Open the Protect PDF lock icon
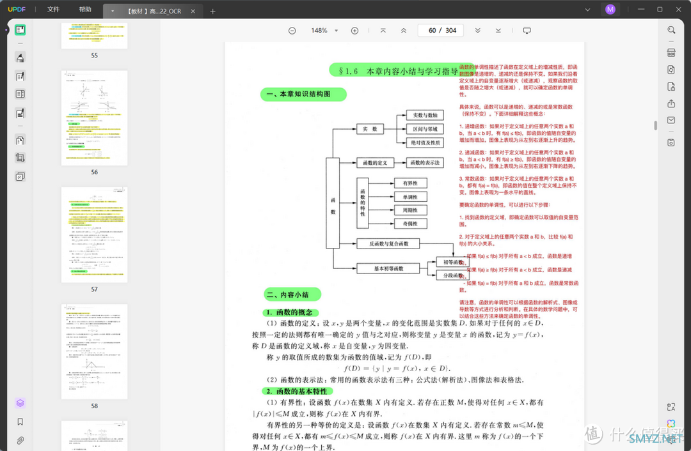This screenshot has height=451, width=691. tap(671, 87)
